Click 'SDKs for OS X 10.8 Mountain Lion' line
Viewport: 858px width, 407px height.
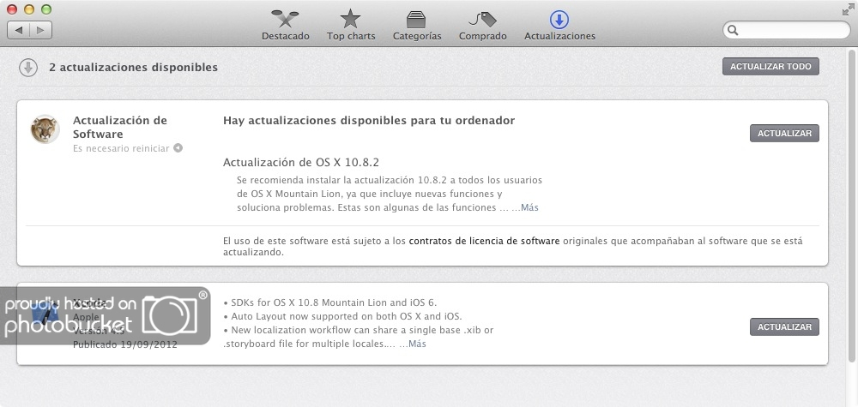(x=330, y=302)
